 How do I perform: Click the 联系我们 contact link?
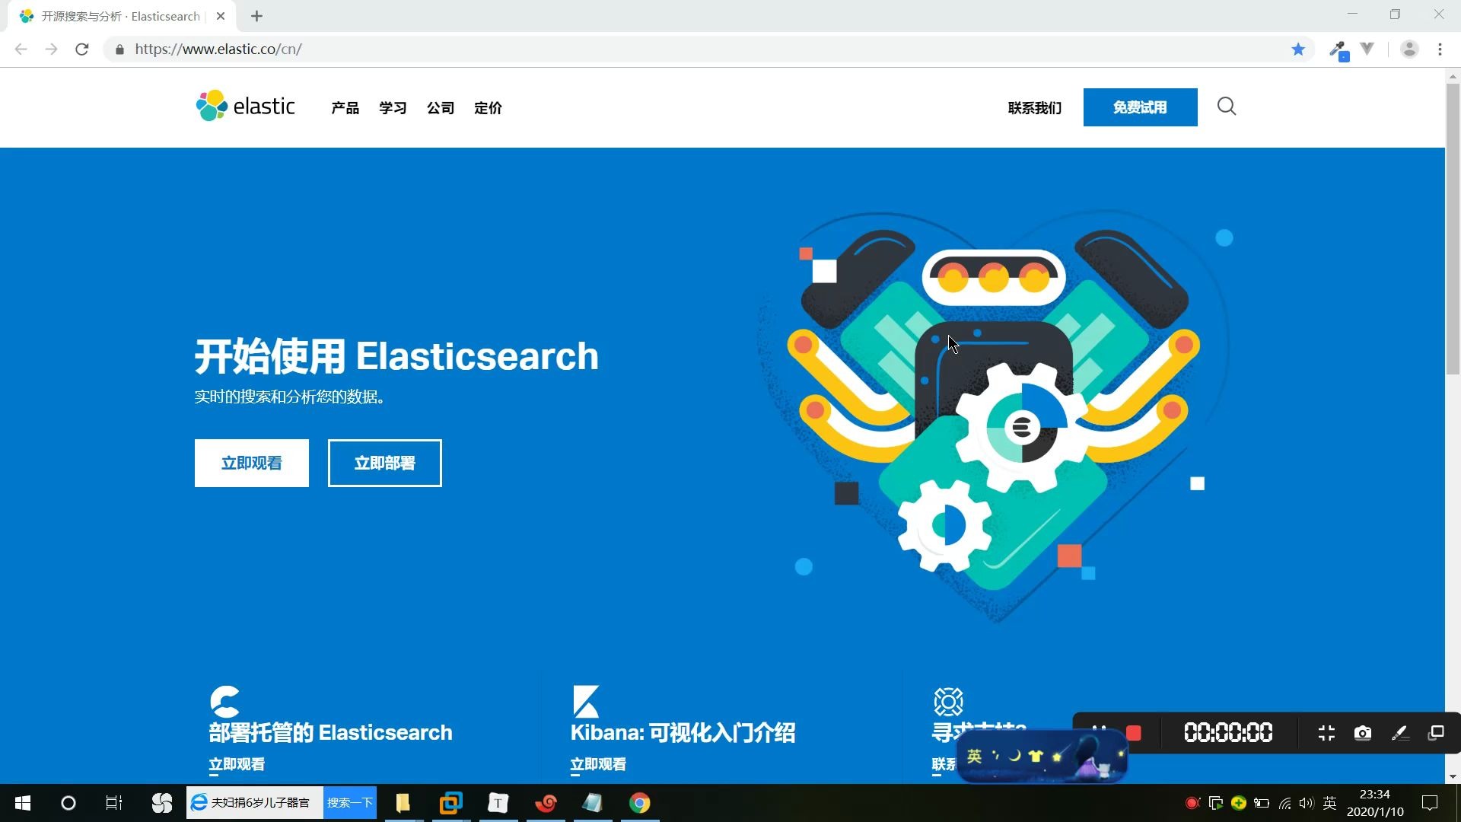tap(1035, 108)
